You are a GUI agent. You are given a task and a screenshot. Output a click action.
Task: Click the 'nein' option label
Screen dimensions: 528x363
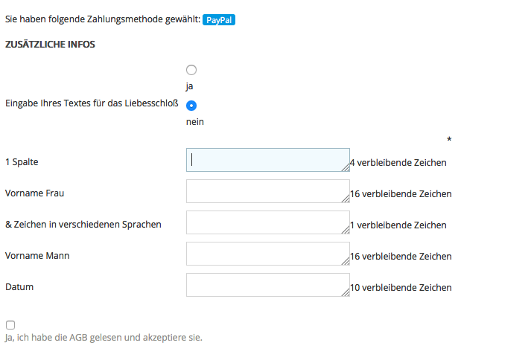tap(195, 122)
